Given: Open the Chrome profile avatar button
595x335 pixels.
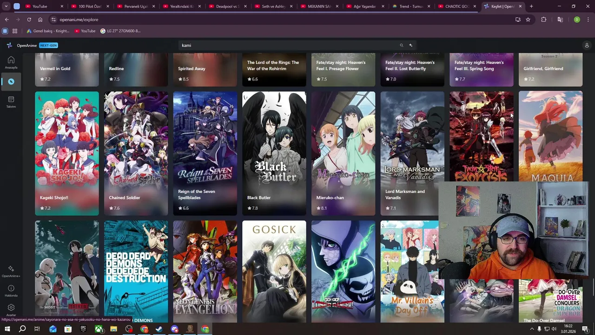Looking at the screenshot, I should [x=577, y=20].
